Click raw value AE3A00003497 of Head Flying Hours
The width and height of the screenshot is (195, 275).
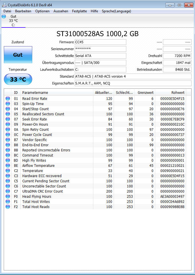[172, 196]
